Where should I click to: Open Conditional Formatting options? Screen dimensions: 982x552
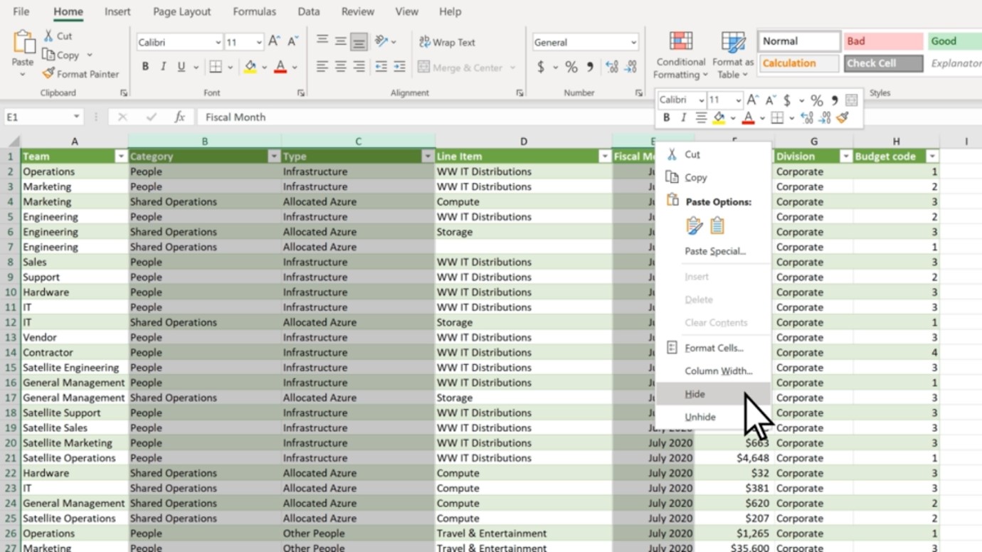tap(680, 53)
